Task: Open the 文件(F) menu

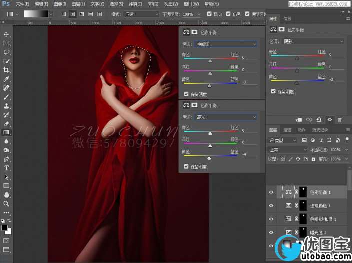Action: tap(22, 4)
